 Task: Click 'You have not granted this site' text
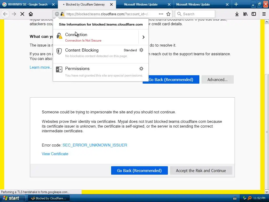pyautogui.click(x=104, y=75)
